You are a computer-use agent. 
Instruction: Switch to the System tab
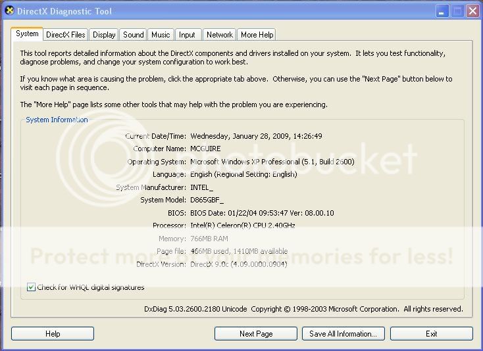(27, 34)
